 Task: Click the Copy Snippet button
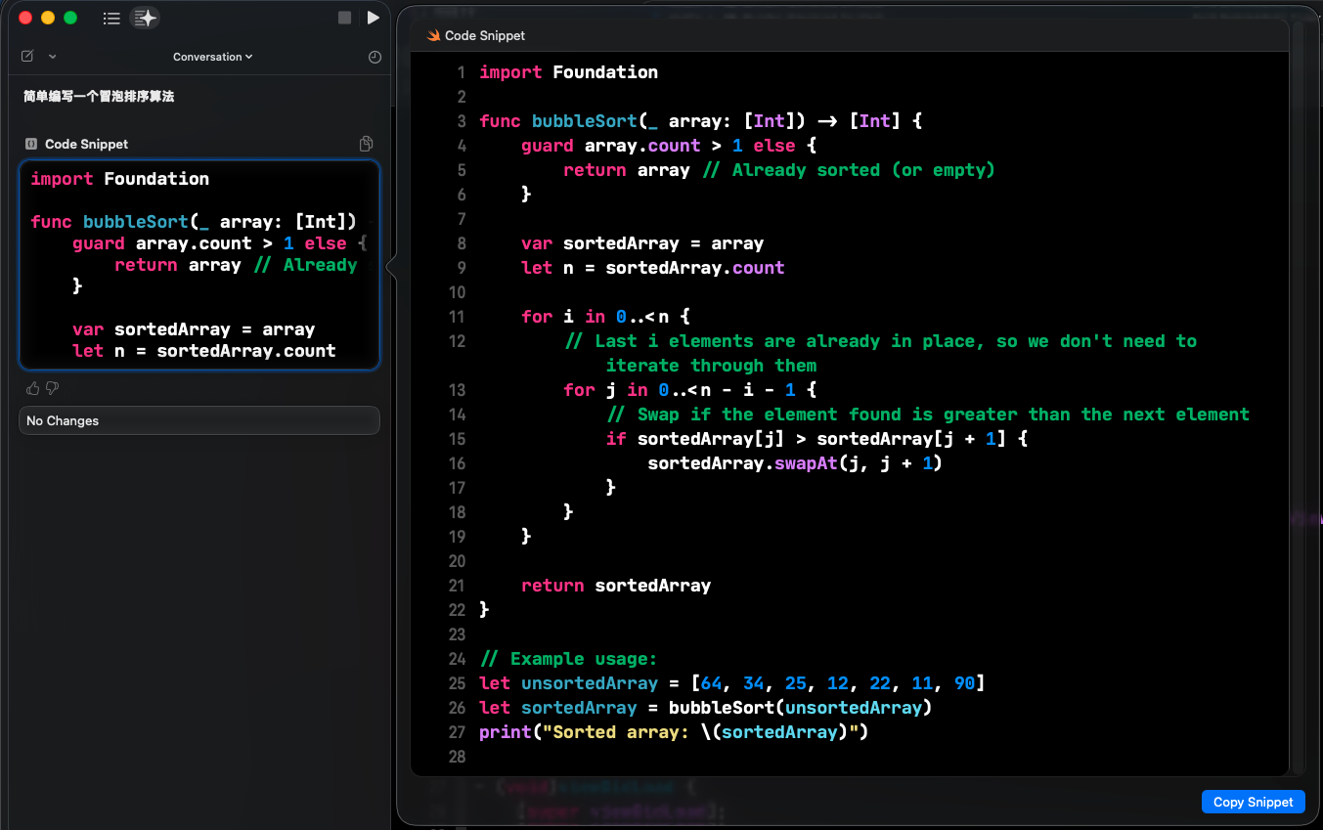1254,802
